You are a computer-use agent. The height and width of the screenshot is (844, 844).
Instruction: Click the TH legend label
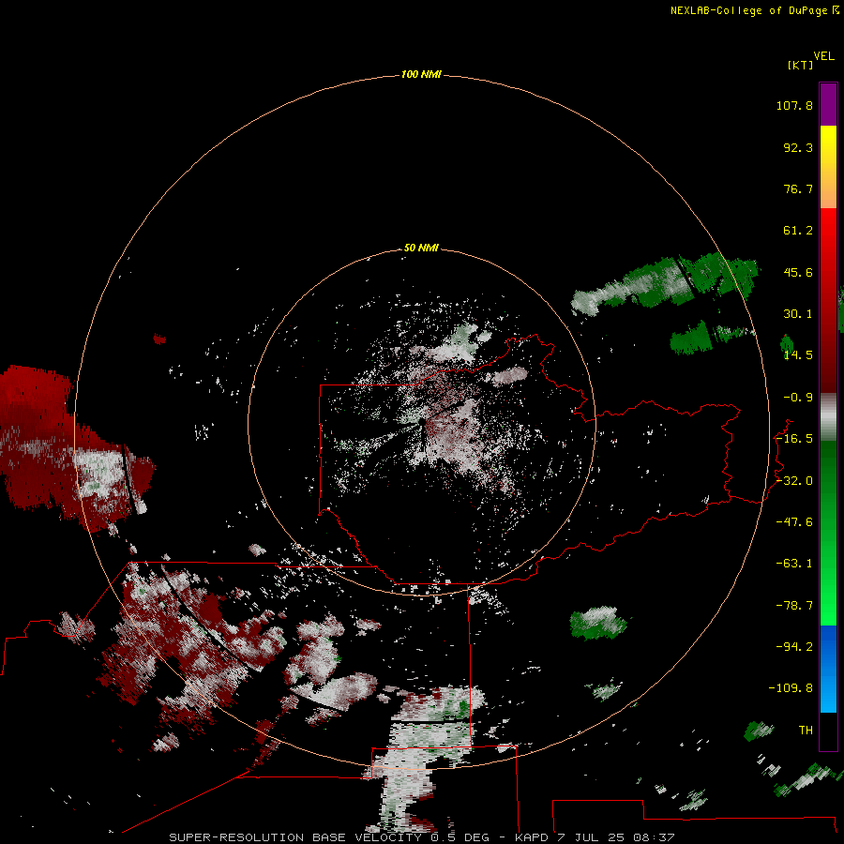point(806,731)
